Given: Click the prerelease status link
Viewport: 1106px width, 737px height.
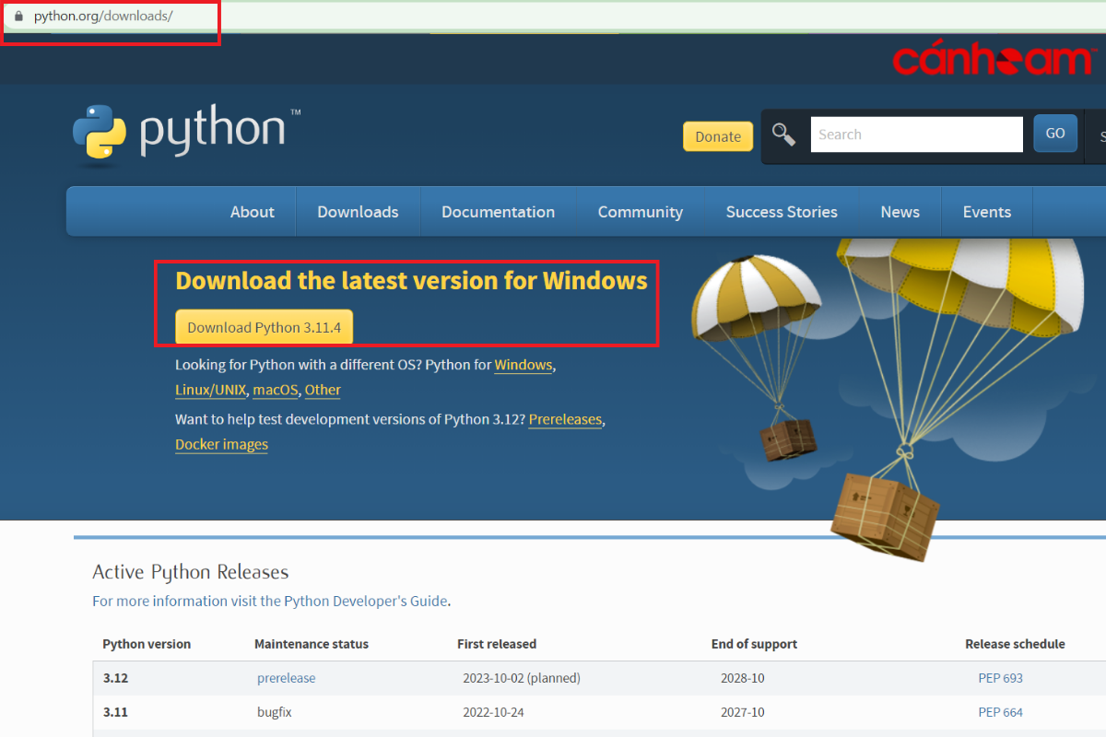Looking at the screenshot, I should click(286, 678).
